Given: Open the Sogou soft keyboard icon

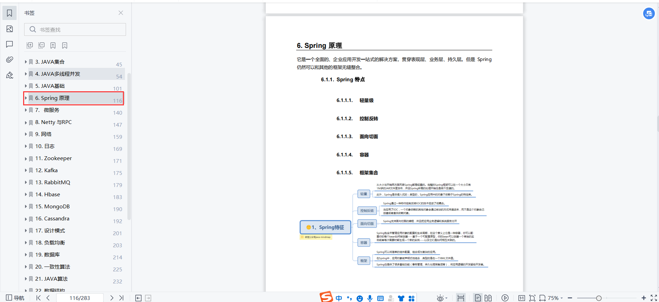Looking at the screenshot, I should [x=380, y=298].
